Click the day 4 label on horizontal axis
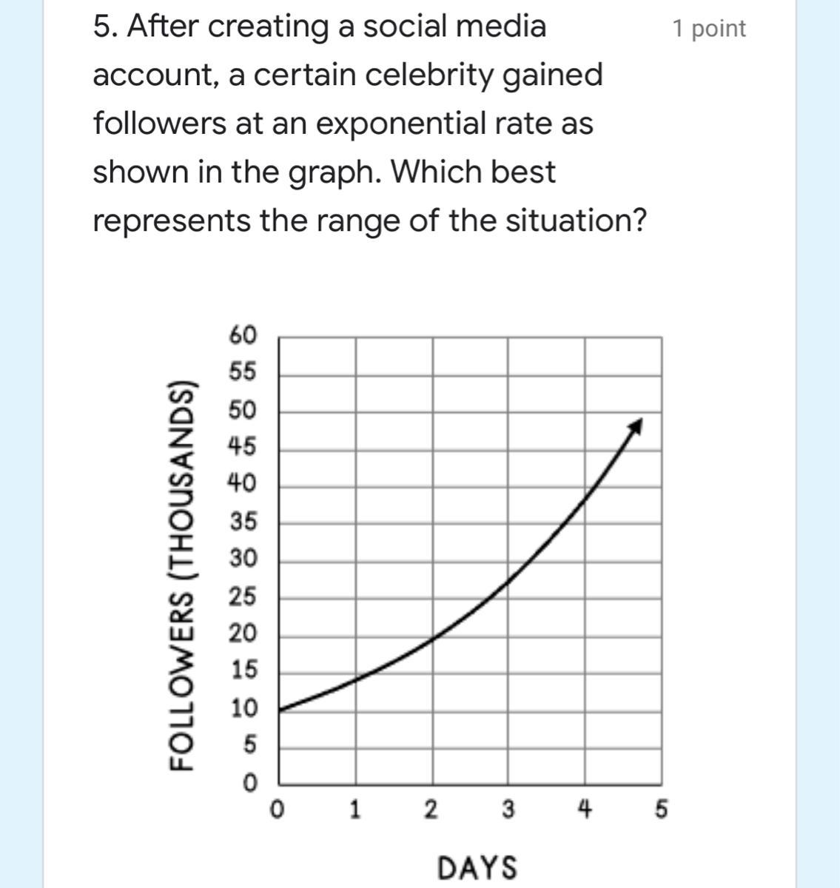This screenshot has width=840, height=888. click(585, 809)
